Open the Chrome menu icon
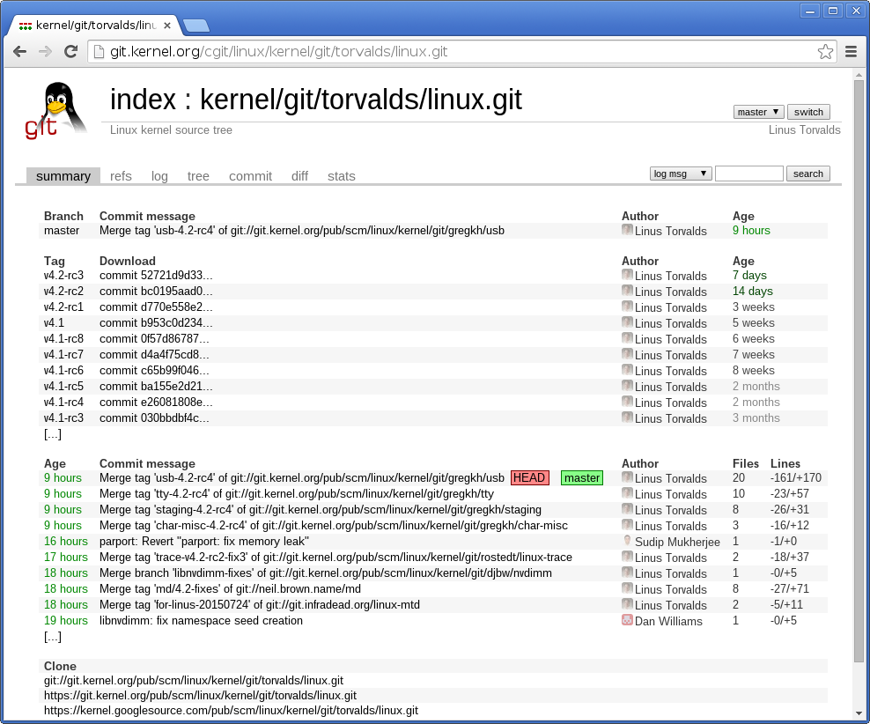Screen dimensions: 870x724 pos(851,52)
